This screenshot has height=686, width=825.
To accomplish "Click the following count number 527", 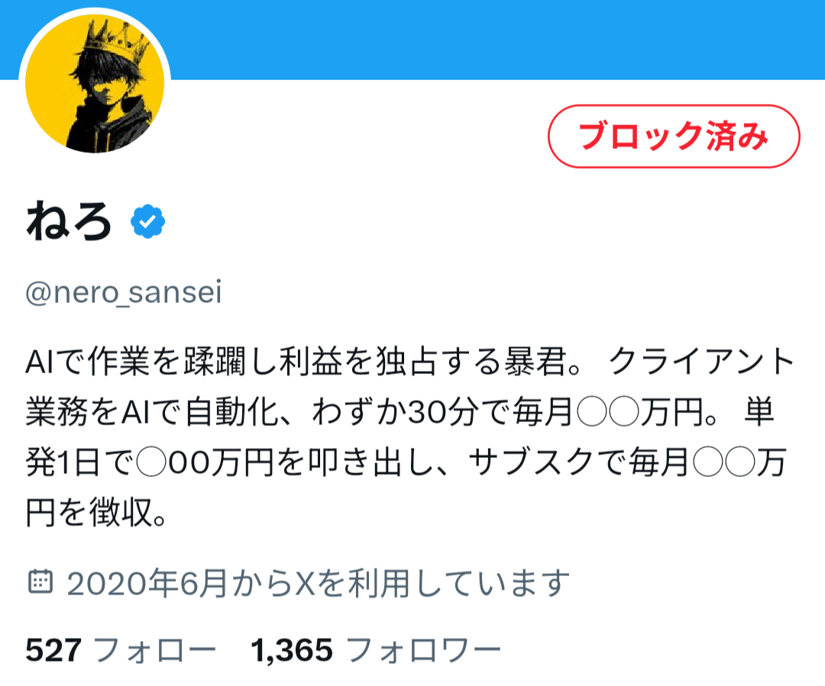I will click(x=53, y=649).
